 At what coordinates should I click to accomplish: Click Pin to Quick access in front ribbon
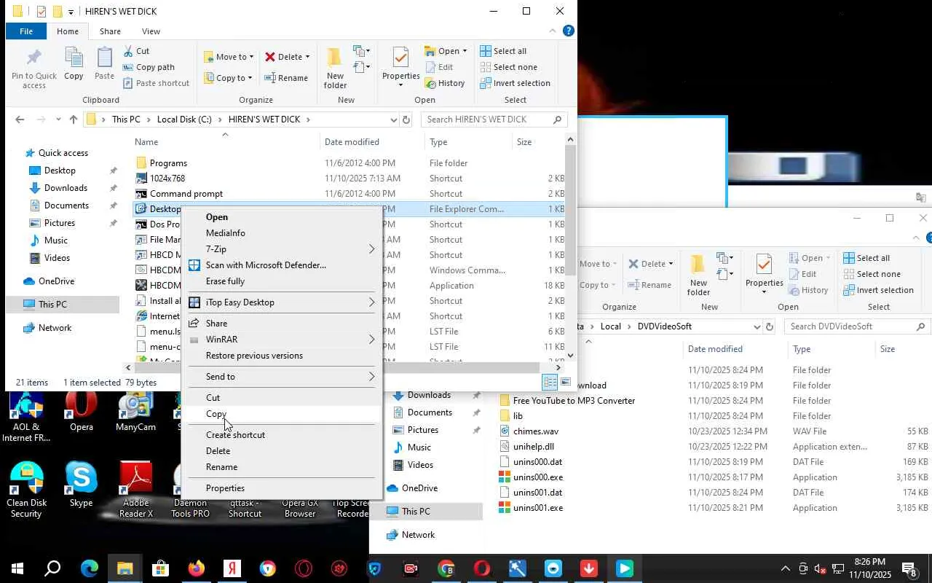(33, 69)
